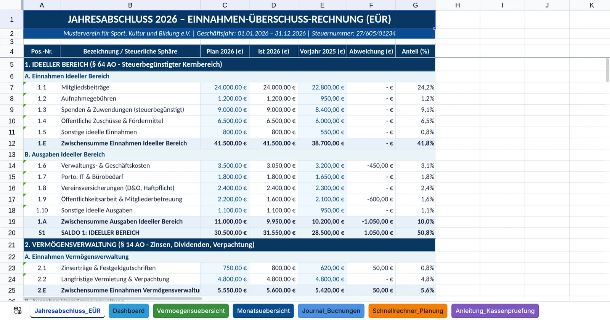The height and width of the screenshot is (320, 610).
Task: Select the title cell 'JAHRESABSCHLUSS 2026'
Action: tap(229, 19)
